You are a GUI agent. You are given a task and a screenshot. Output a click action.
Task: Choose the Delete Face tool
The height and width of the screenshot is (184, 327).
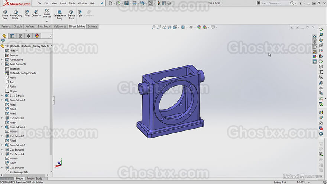point(71,14)
